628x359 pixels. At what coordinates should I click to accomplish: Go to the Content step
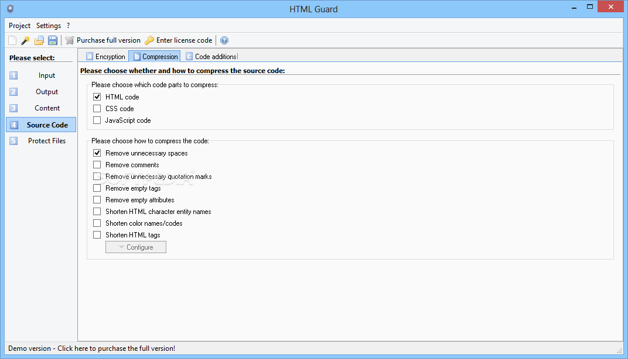pos(41,108)
